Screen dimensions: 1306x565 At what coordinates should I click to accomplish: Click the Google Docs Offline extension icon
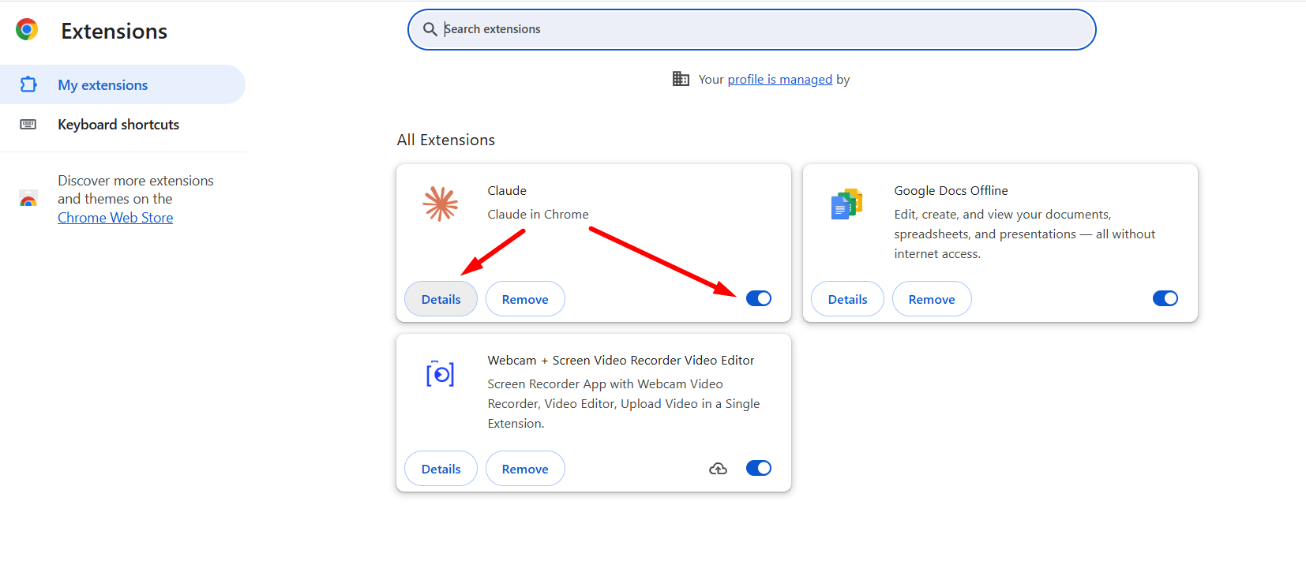(846, 204)
